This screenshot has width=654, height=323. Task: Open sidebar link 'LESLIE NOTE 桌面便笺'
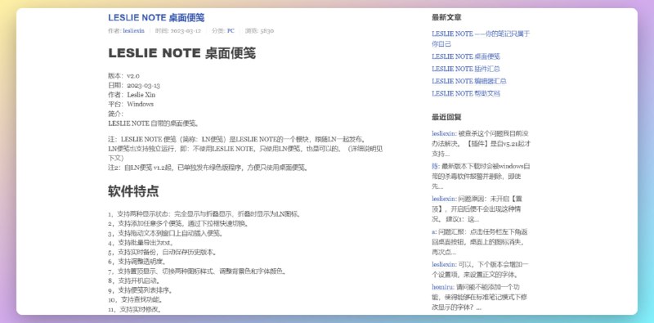coord(465,56)
